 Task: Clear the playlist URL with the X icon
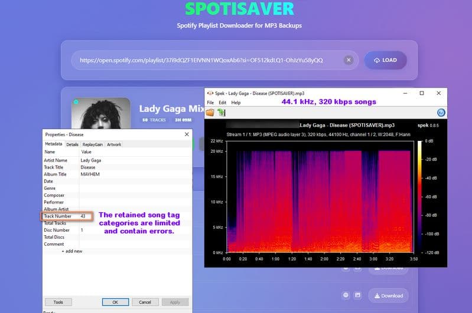[349, 60]
